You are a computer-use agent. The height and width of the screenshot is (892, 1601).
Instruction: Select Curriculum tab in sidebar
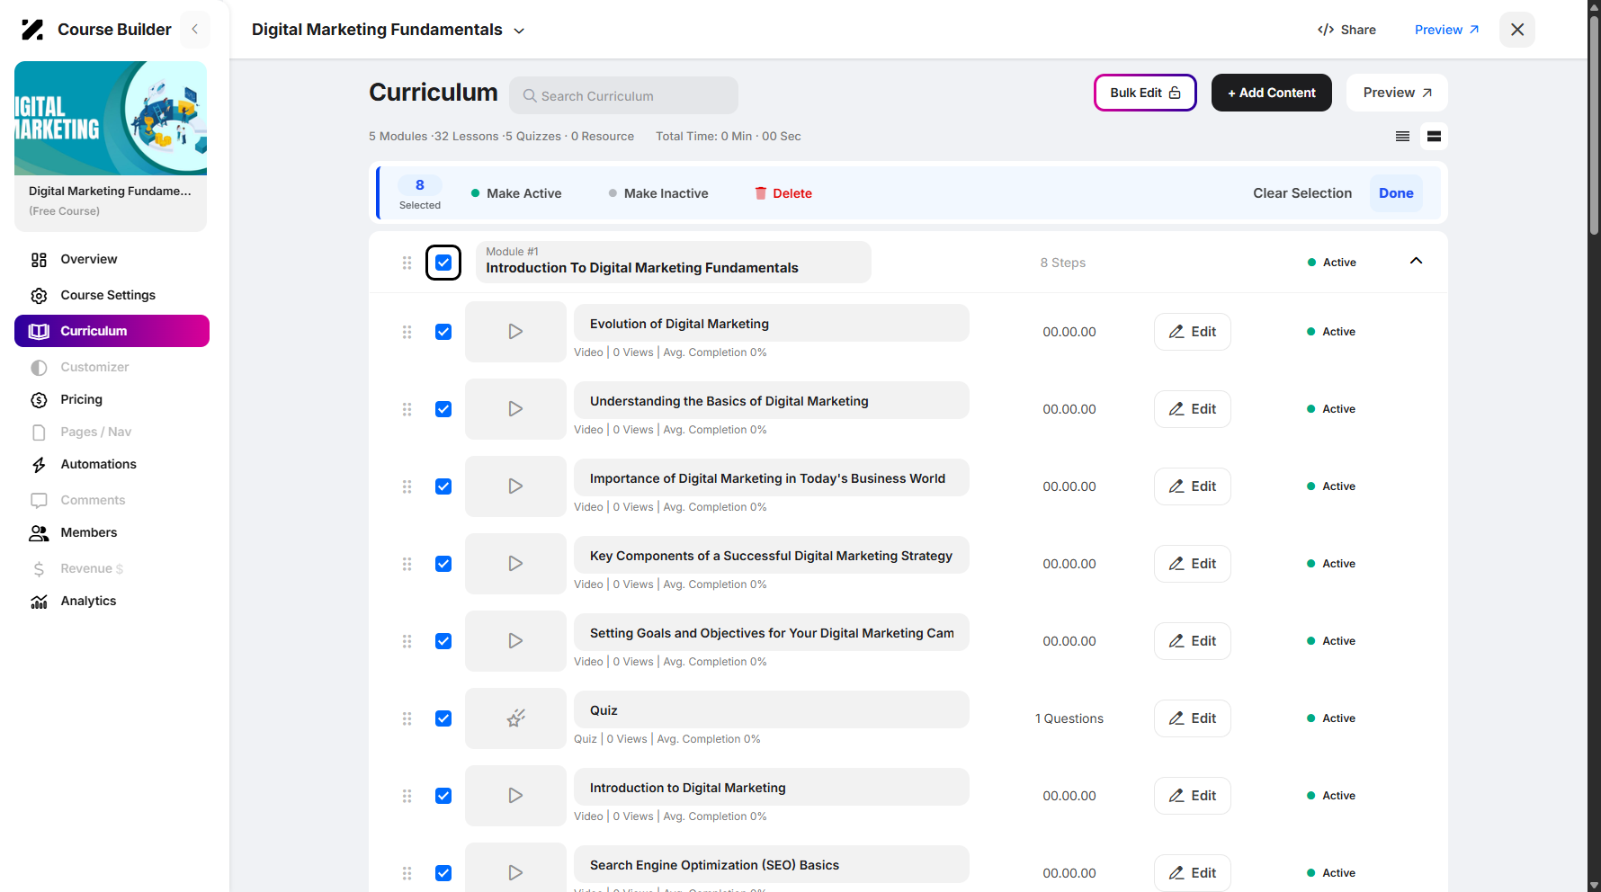[x=112, y=331]
